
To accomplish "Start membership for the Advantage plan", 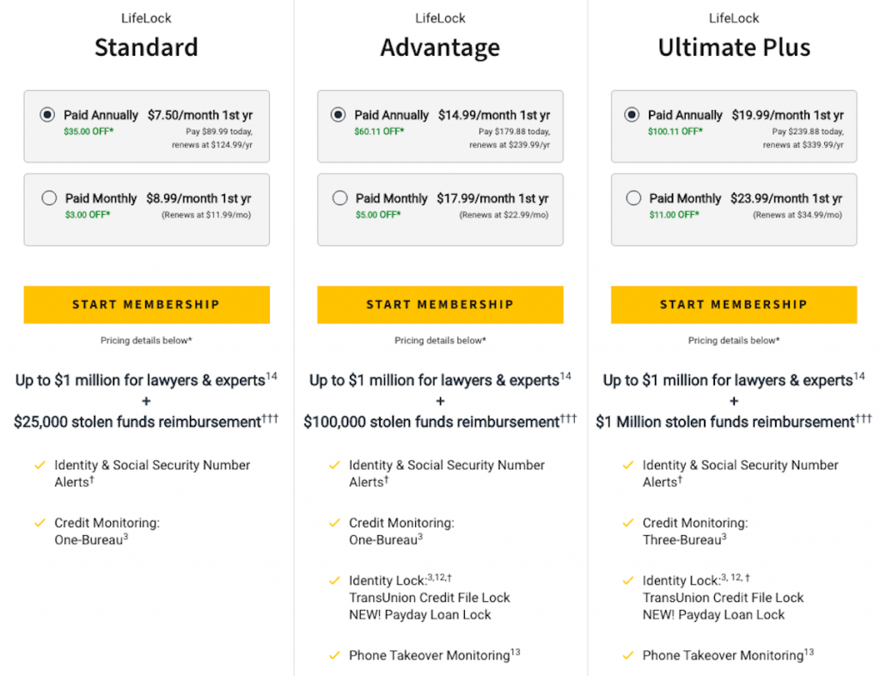I will 440,305.
